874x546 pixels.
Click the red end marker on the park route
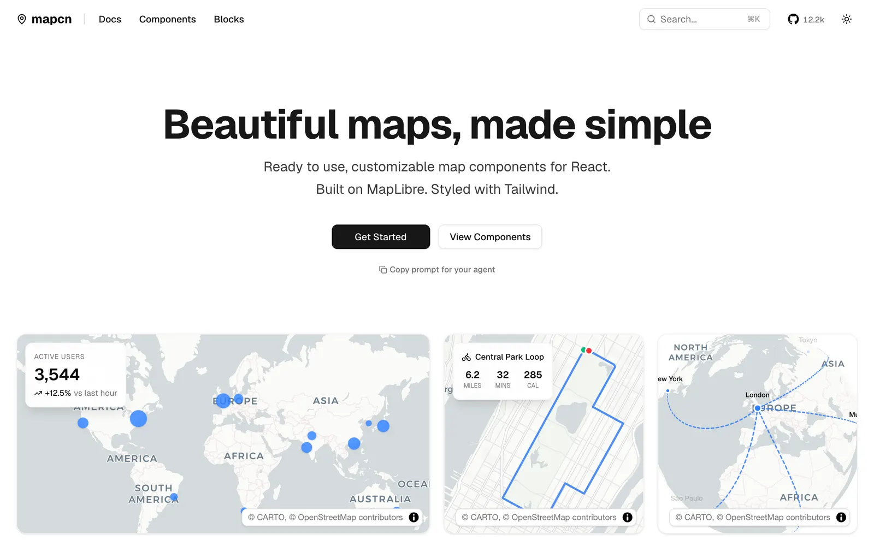point(589,351)
